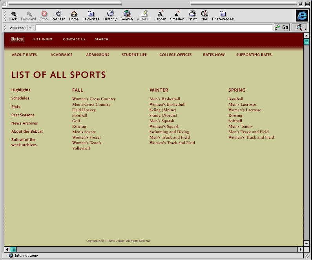312x260 pixels.
Task: Open the Address history dropdown arrow
Action: pos(31,27)
